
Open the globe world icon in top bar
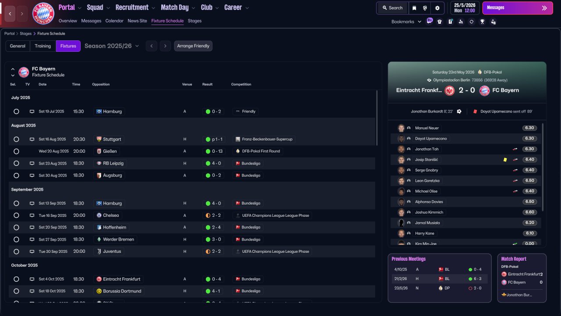click(x=425, y=8)
